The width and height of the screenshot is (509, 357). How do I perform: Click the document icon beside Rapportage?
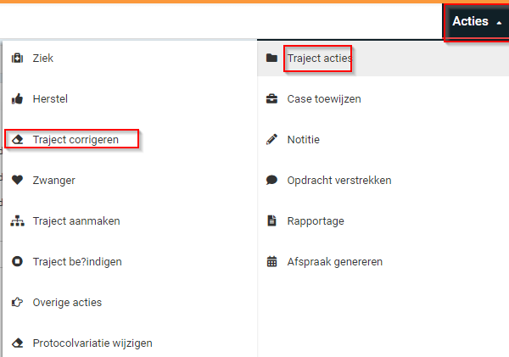click(x=271, y=221)
